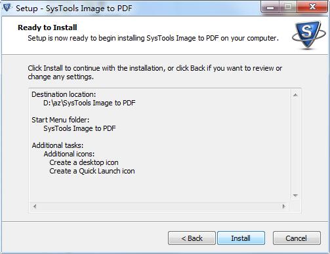Click the 'Create a desktop icon' line

tap(84, 162)
